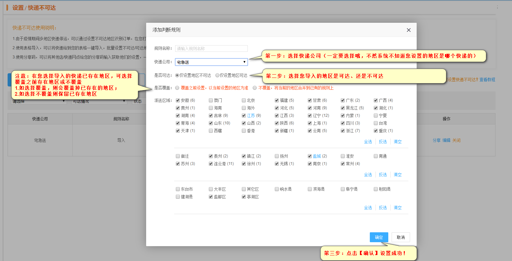The height and width of the screenshot is (261, 512).
Task: Toggle the 安徽 checkbox
Action: (178, 100)
